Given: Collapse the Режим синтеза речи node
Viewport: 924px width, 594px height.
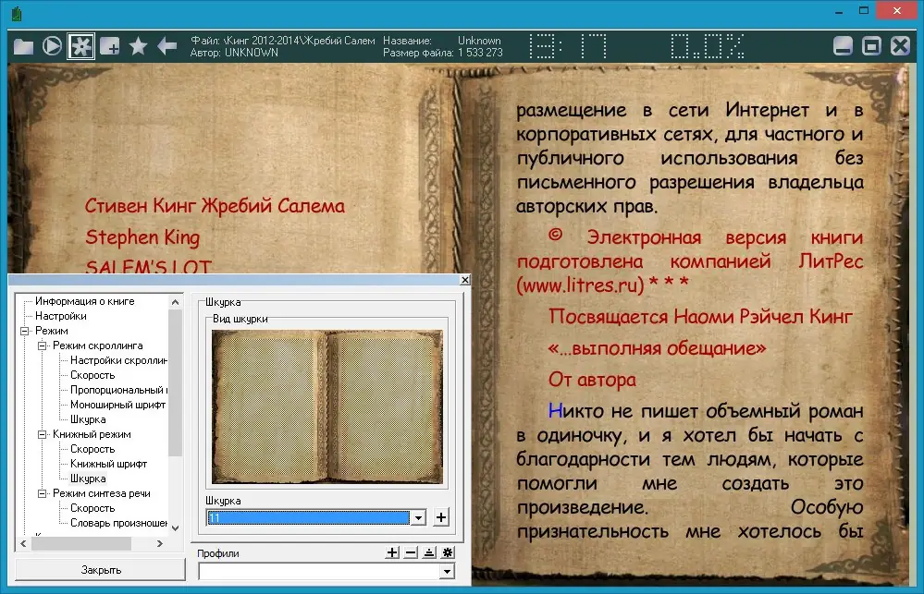Looking at the screenshot, I should coord(43,493).
